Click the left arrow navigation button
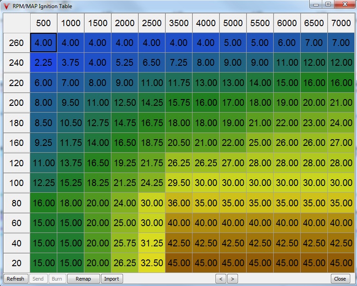Viewport: 357px width, 286px height. (x=221, y=279)
